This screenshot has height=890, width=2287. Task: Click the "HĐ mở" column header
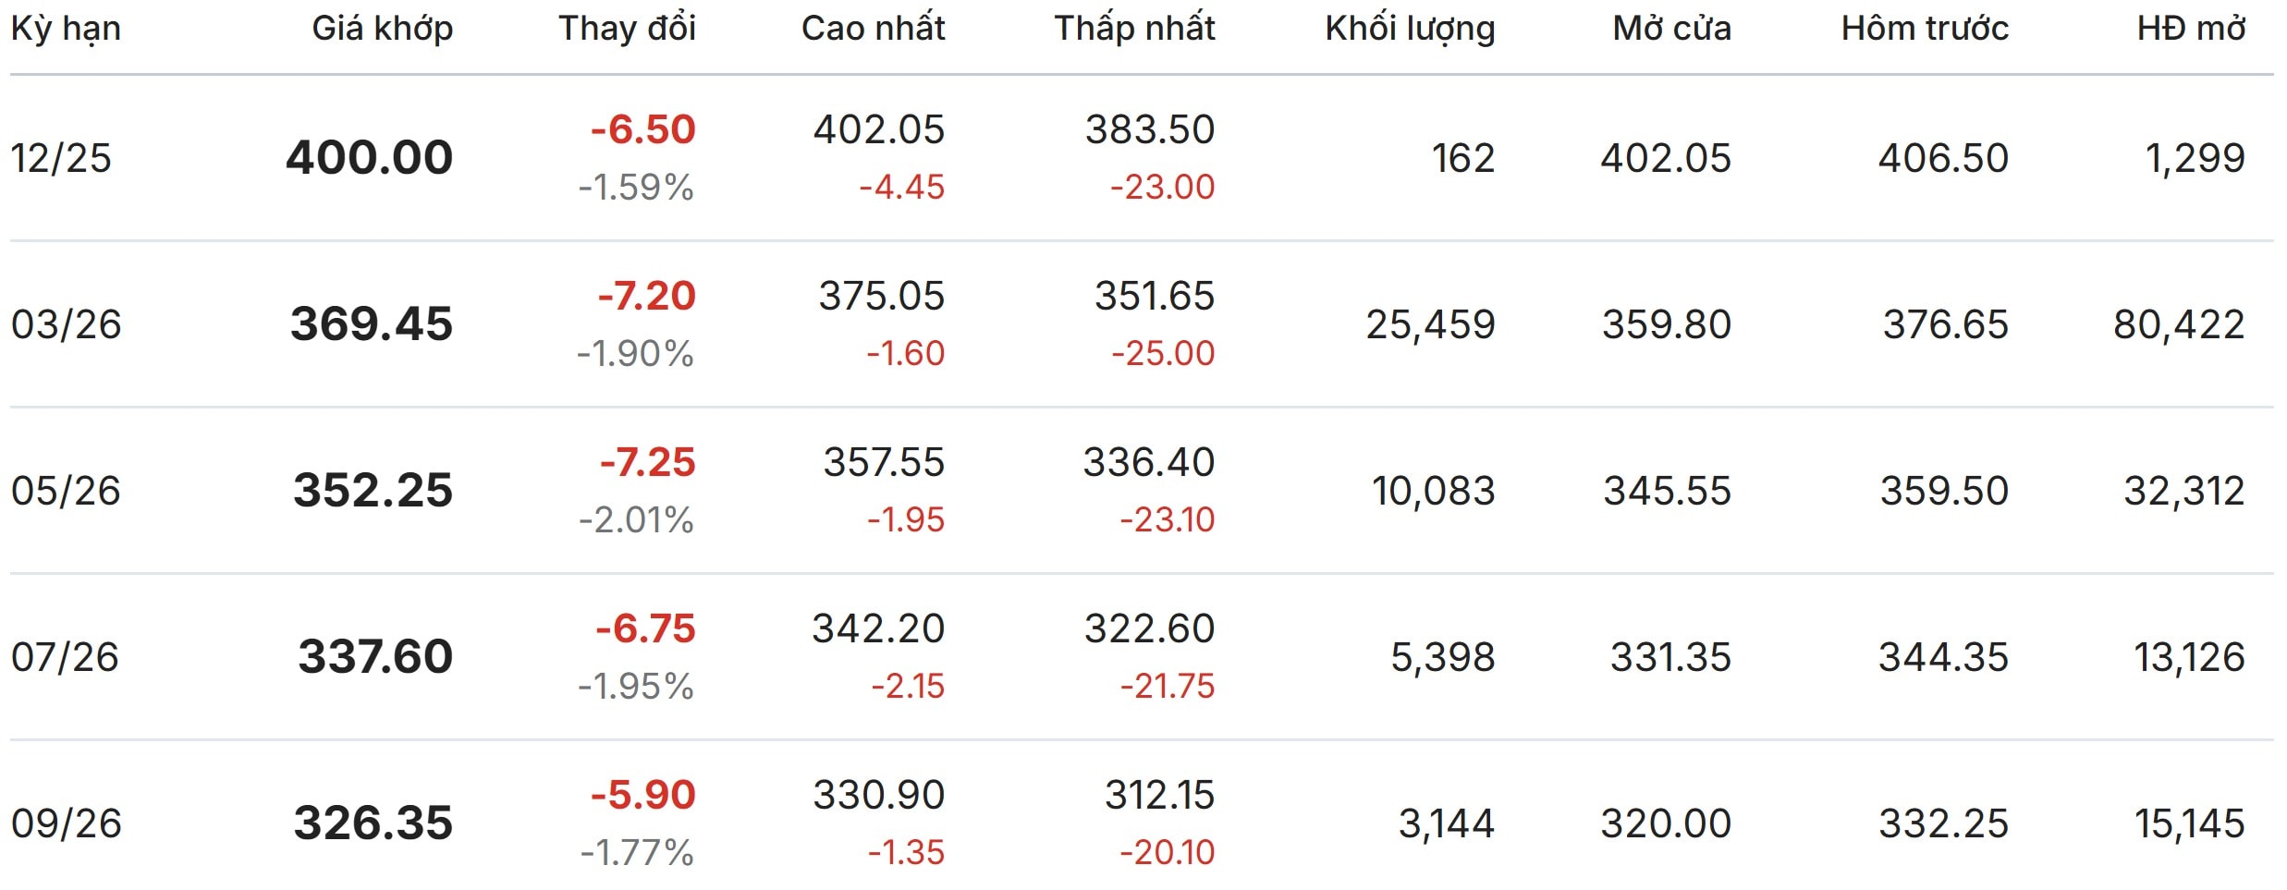tap(2191, 30)
